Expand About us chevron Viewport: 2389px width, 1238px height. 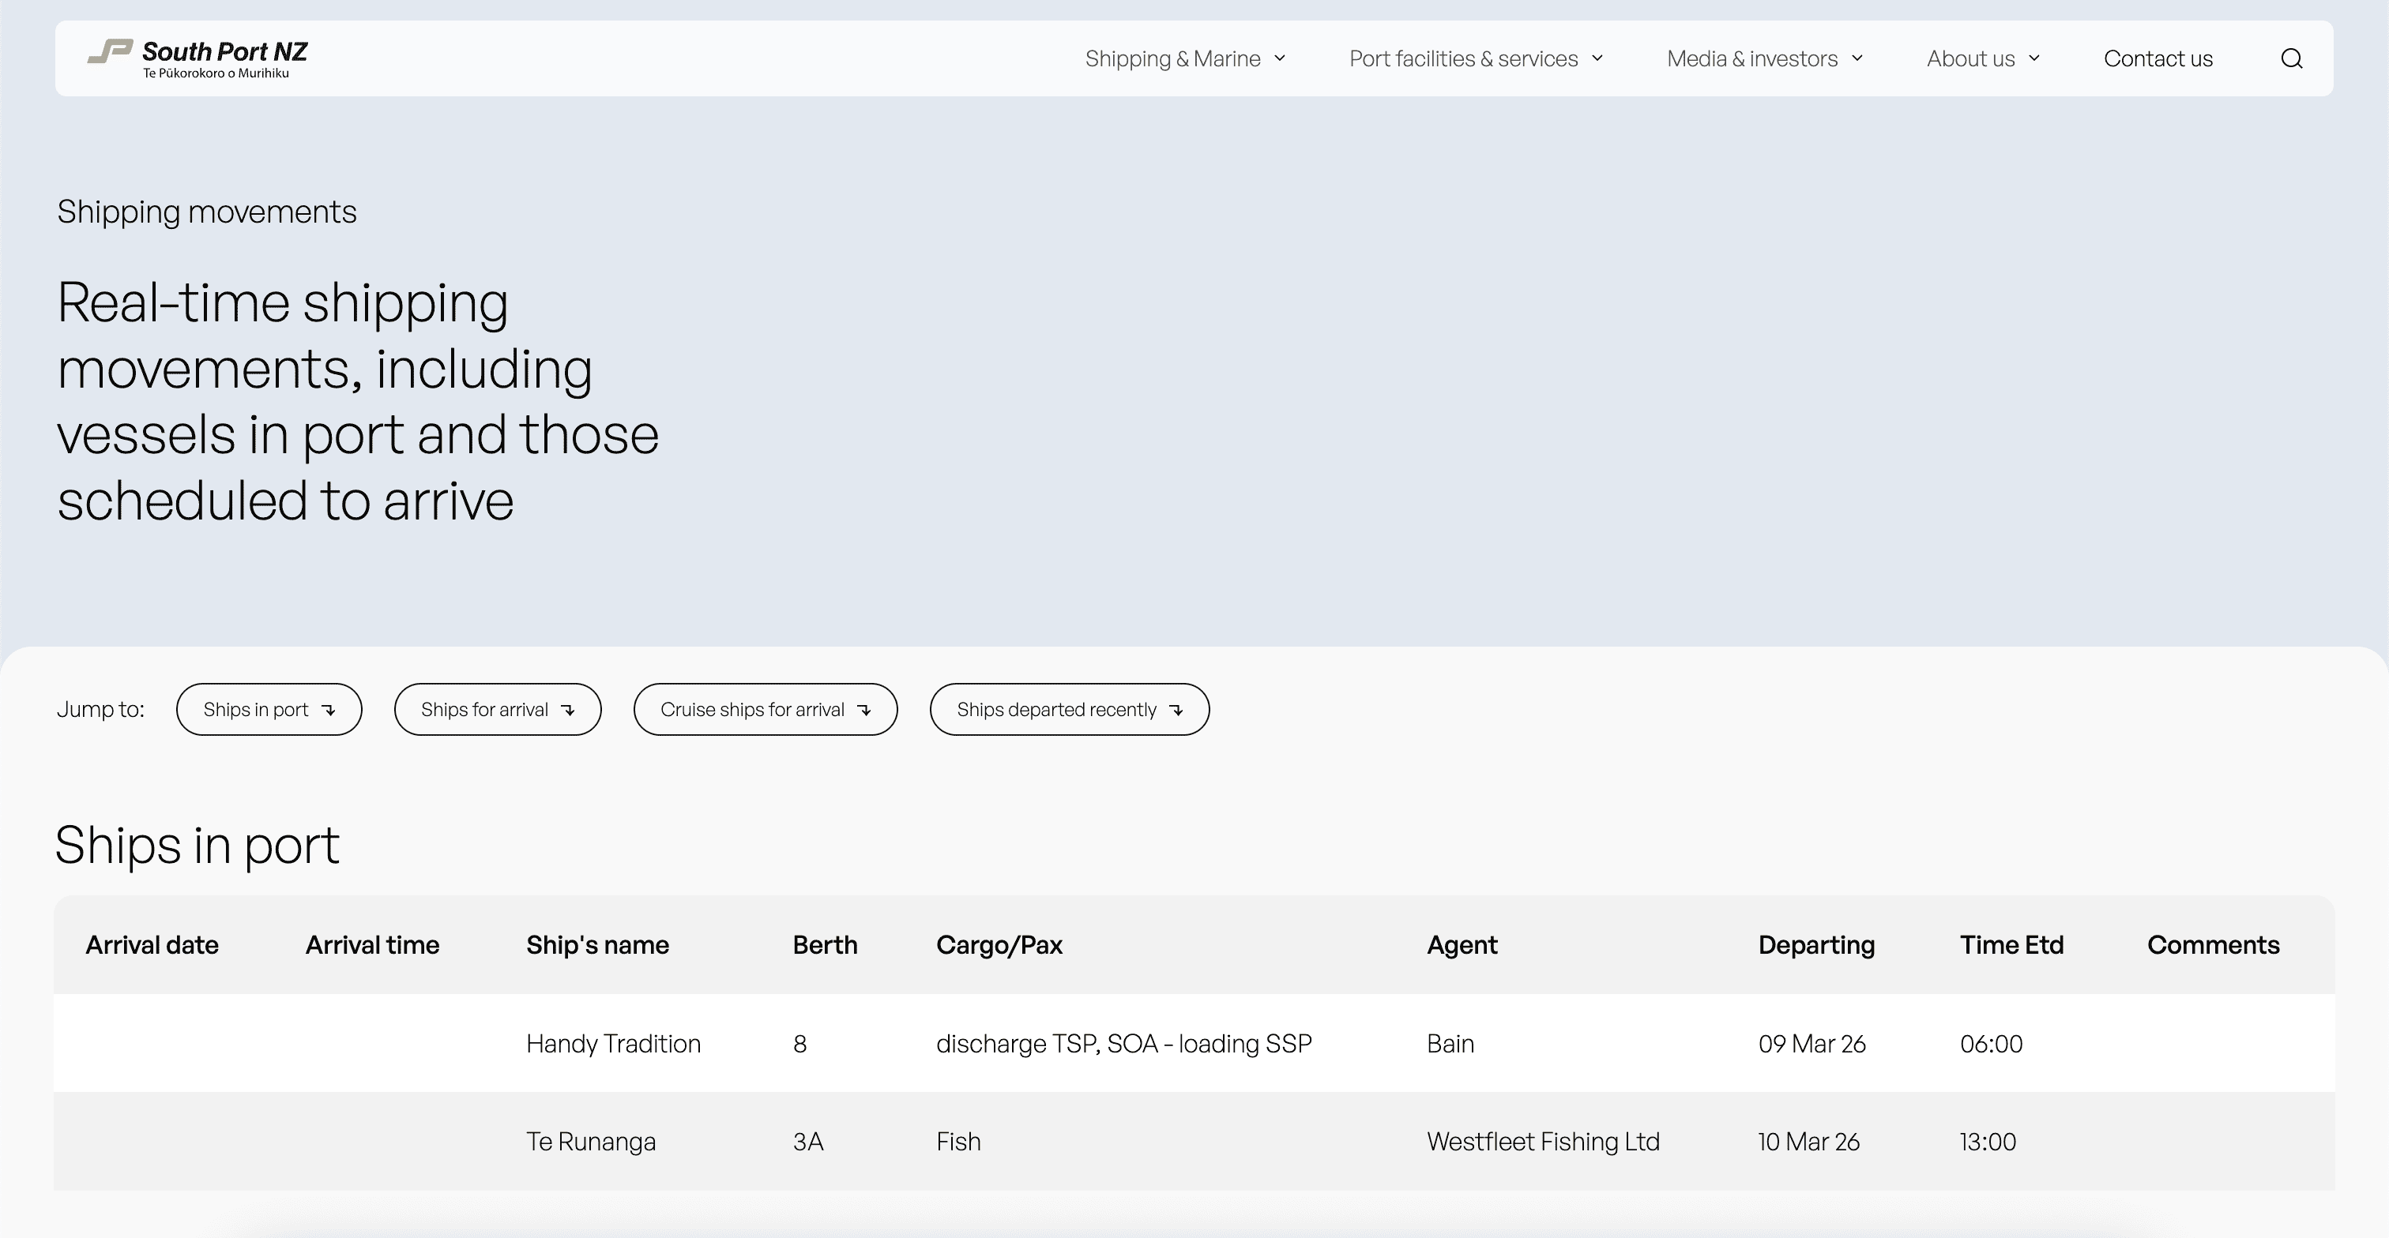pyautogui.click(x=2035, y=58)
